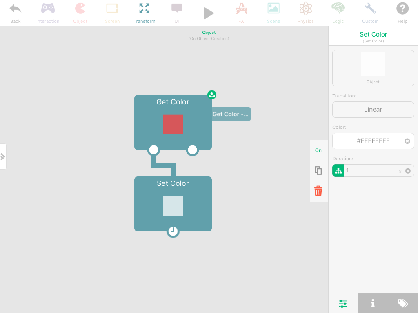Expand the Get Color output label
The height and width of the screenshot is (313, 418).
pos(231,114)
